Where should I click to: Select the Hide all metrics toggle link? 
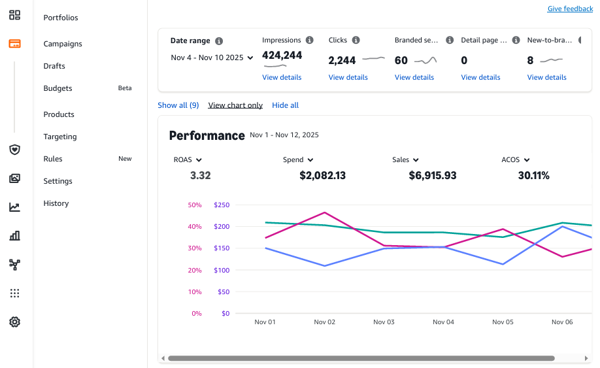[285, 105]
